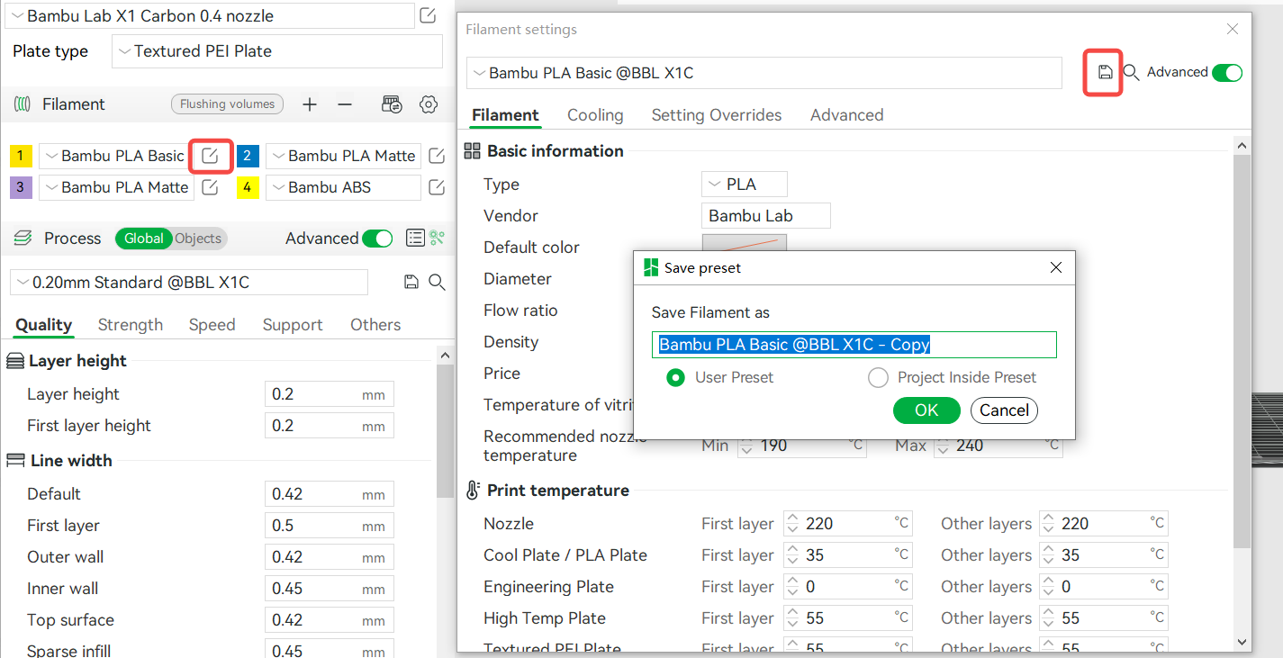Switch to the Speed tab
Screen dimensions: 1283x658
pyautogui.click(x=212, y=325)
